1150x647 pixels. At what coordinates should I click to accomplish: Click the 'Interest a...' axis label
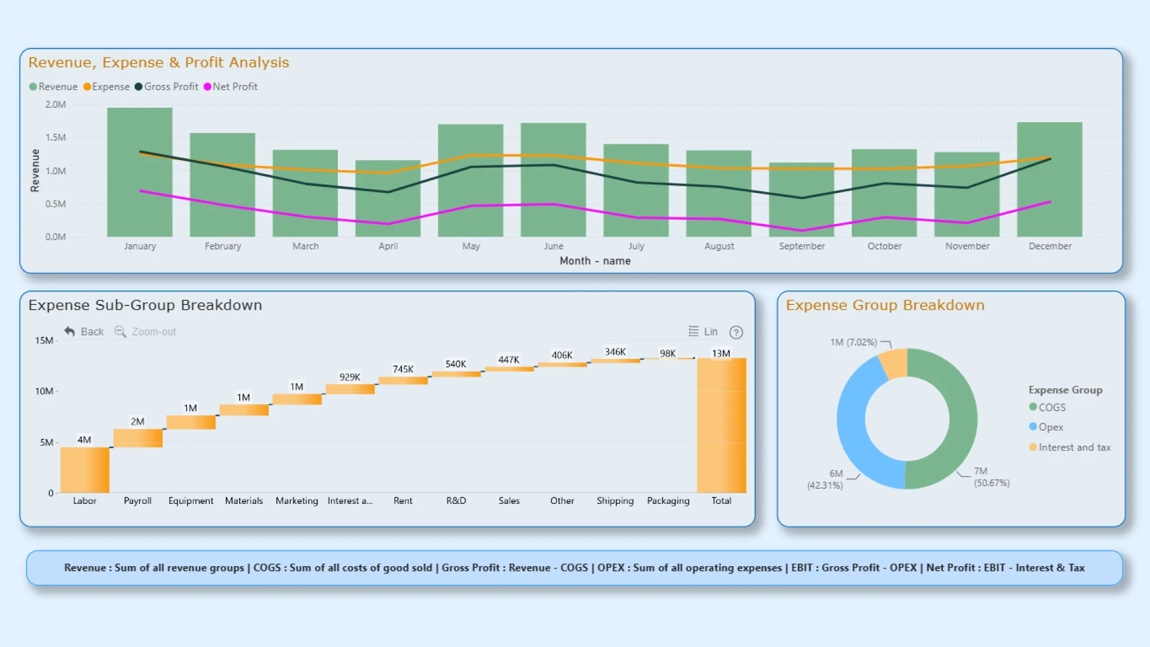point(350,501)
